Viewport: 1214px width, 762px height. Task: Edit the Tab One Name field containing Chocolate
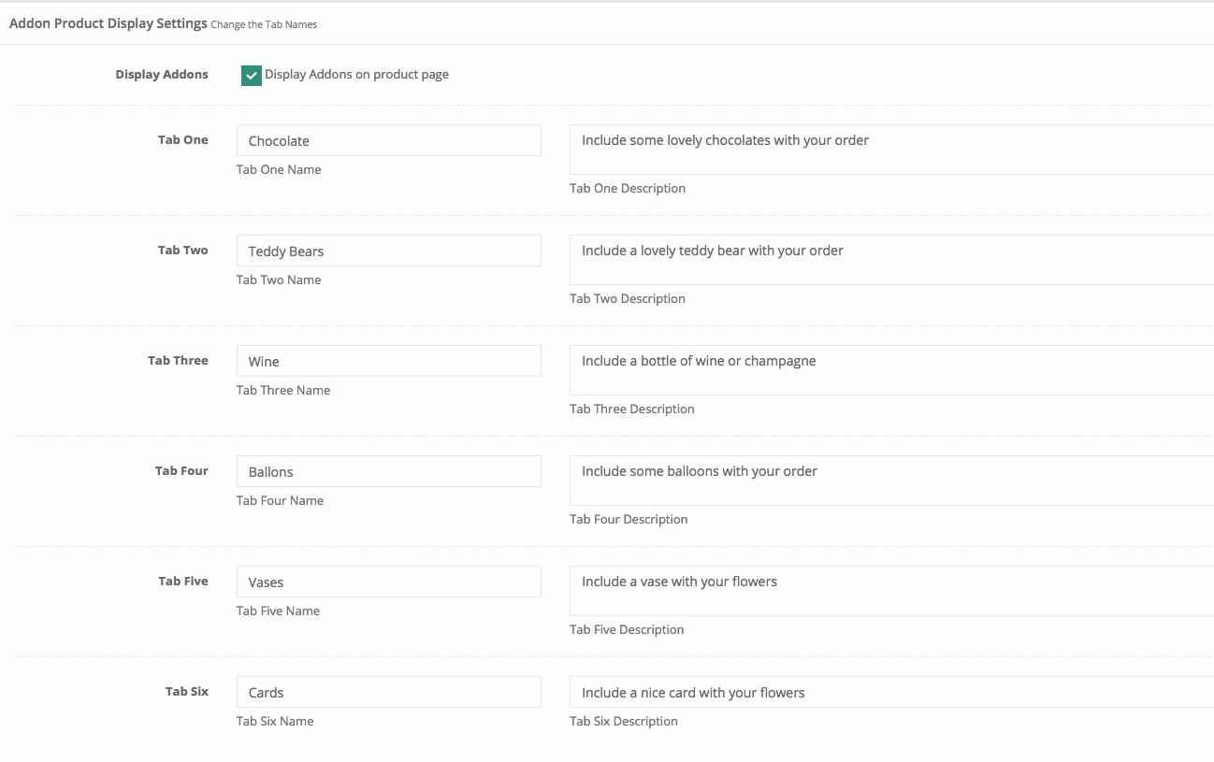point(388,140)
